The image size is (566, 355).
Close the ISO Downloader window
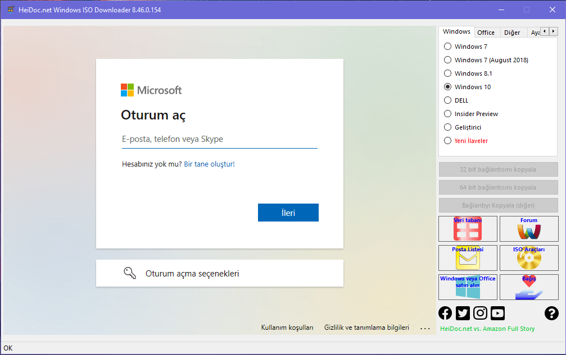point(553,10)
